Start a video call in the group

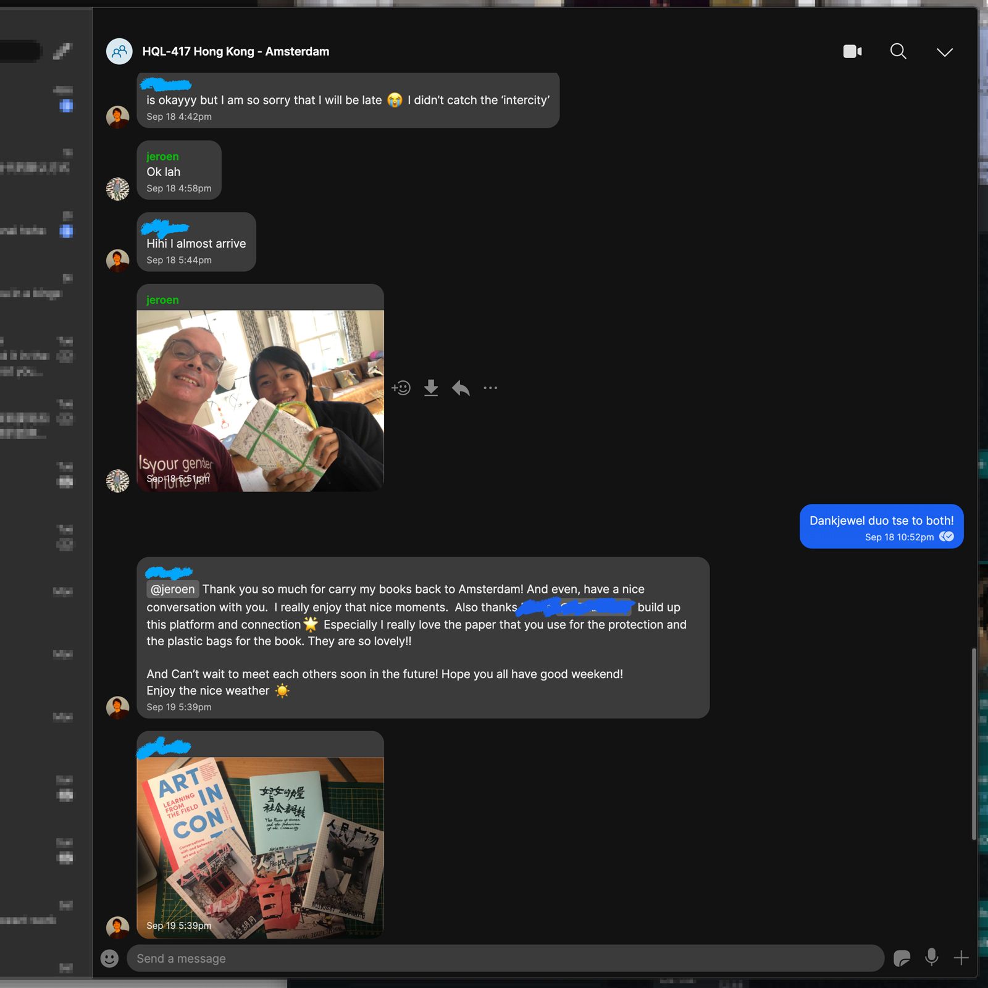(x=852, y=51)
